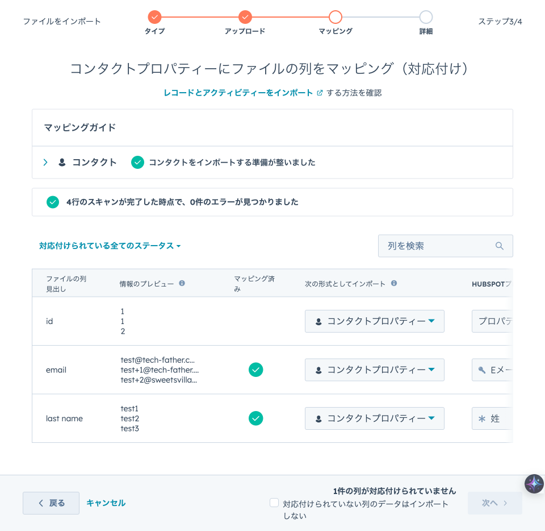Open コンタクトプロパティー dropdown in id row
Viewport: 545px width, 531px height.
point(374,321)
